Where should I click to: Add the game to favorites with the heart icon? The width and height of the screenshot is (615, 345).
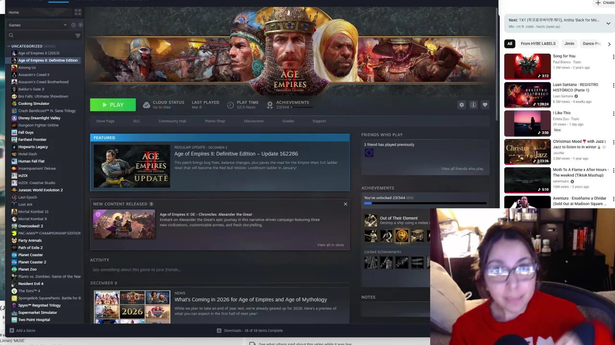pos(485,105)
